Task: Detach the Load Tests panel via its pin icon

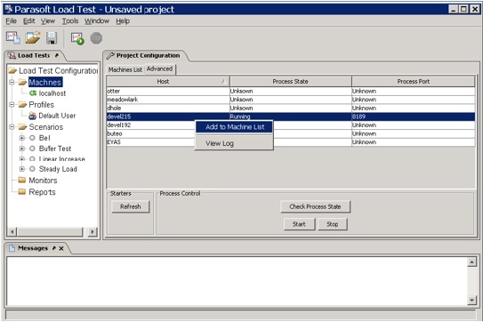Action: coord(57,55)
